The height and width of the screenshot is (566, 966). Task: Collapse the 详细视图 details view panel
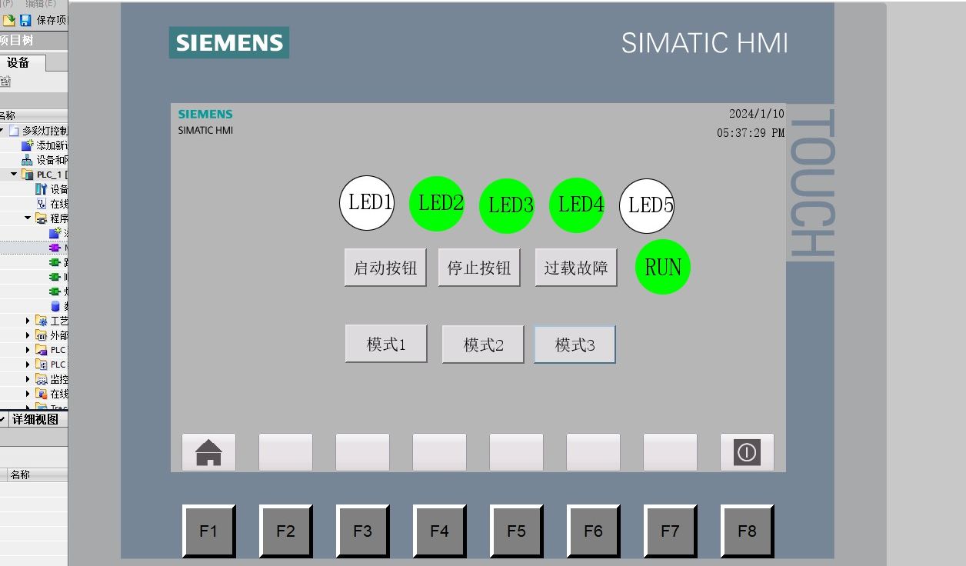coord(3,419)
